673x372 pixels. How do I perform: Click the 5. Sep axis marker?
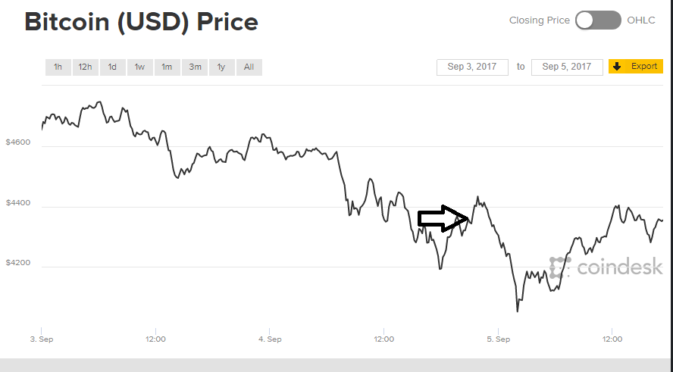click(499, 339)
